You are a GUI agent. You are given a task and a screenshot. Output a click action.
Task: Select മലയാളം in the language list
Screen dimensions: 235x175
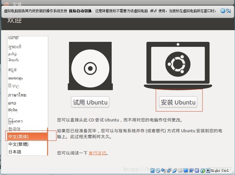[27, 78]
